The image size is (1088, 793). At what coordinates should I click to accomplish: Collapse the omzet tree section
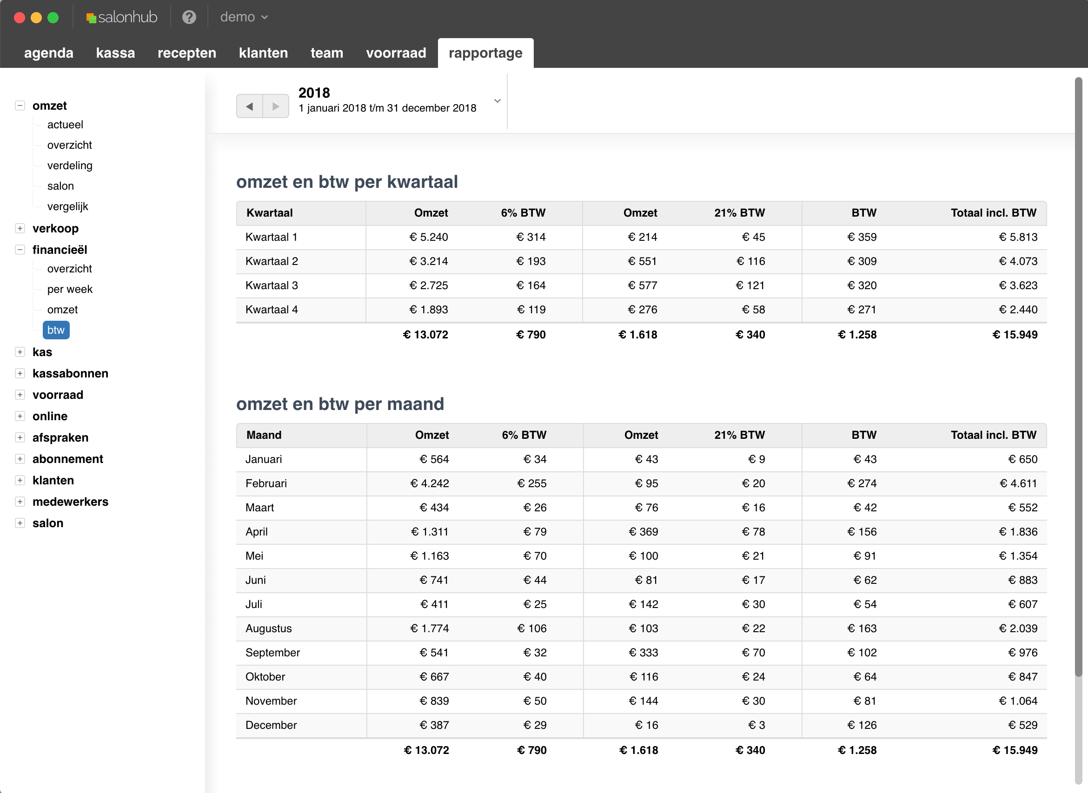20,106
